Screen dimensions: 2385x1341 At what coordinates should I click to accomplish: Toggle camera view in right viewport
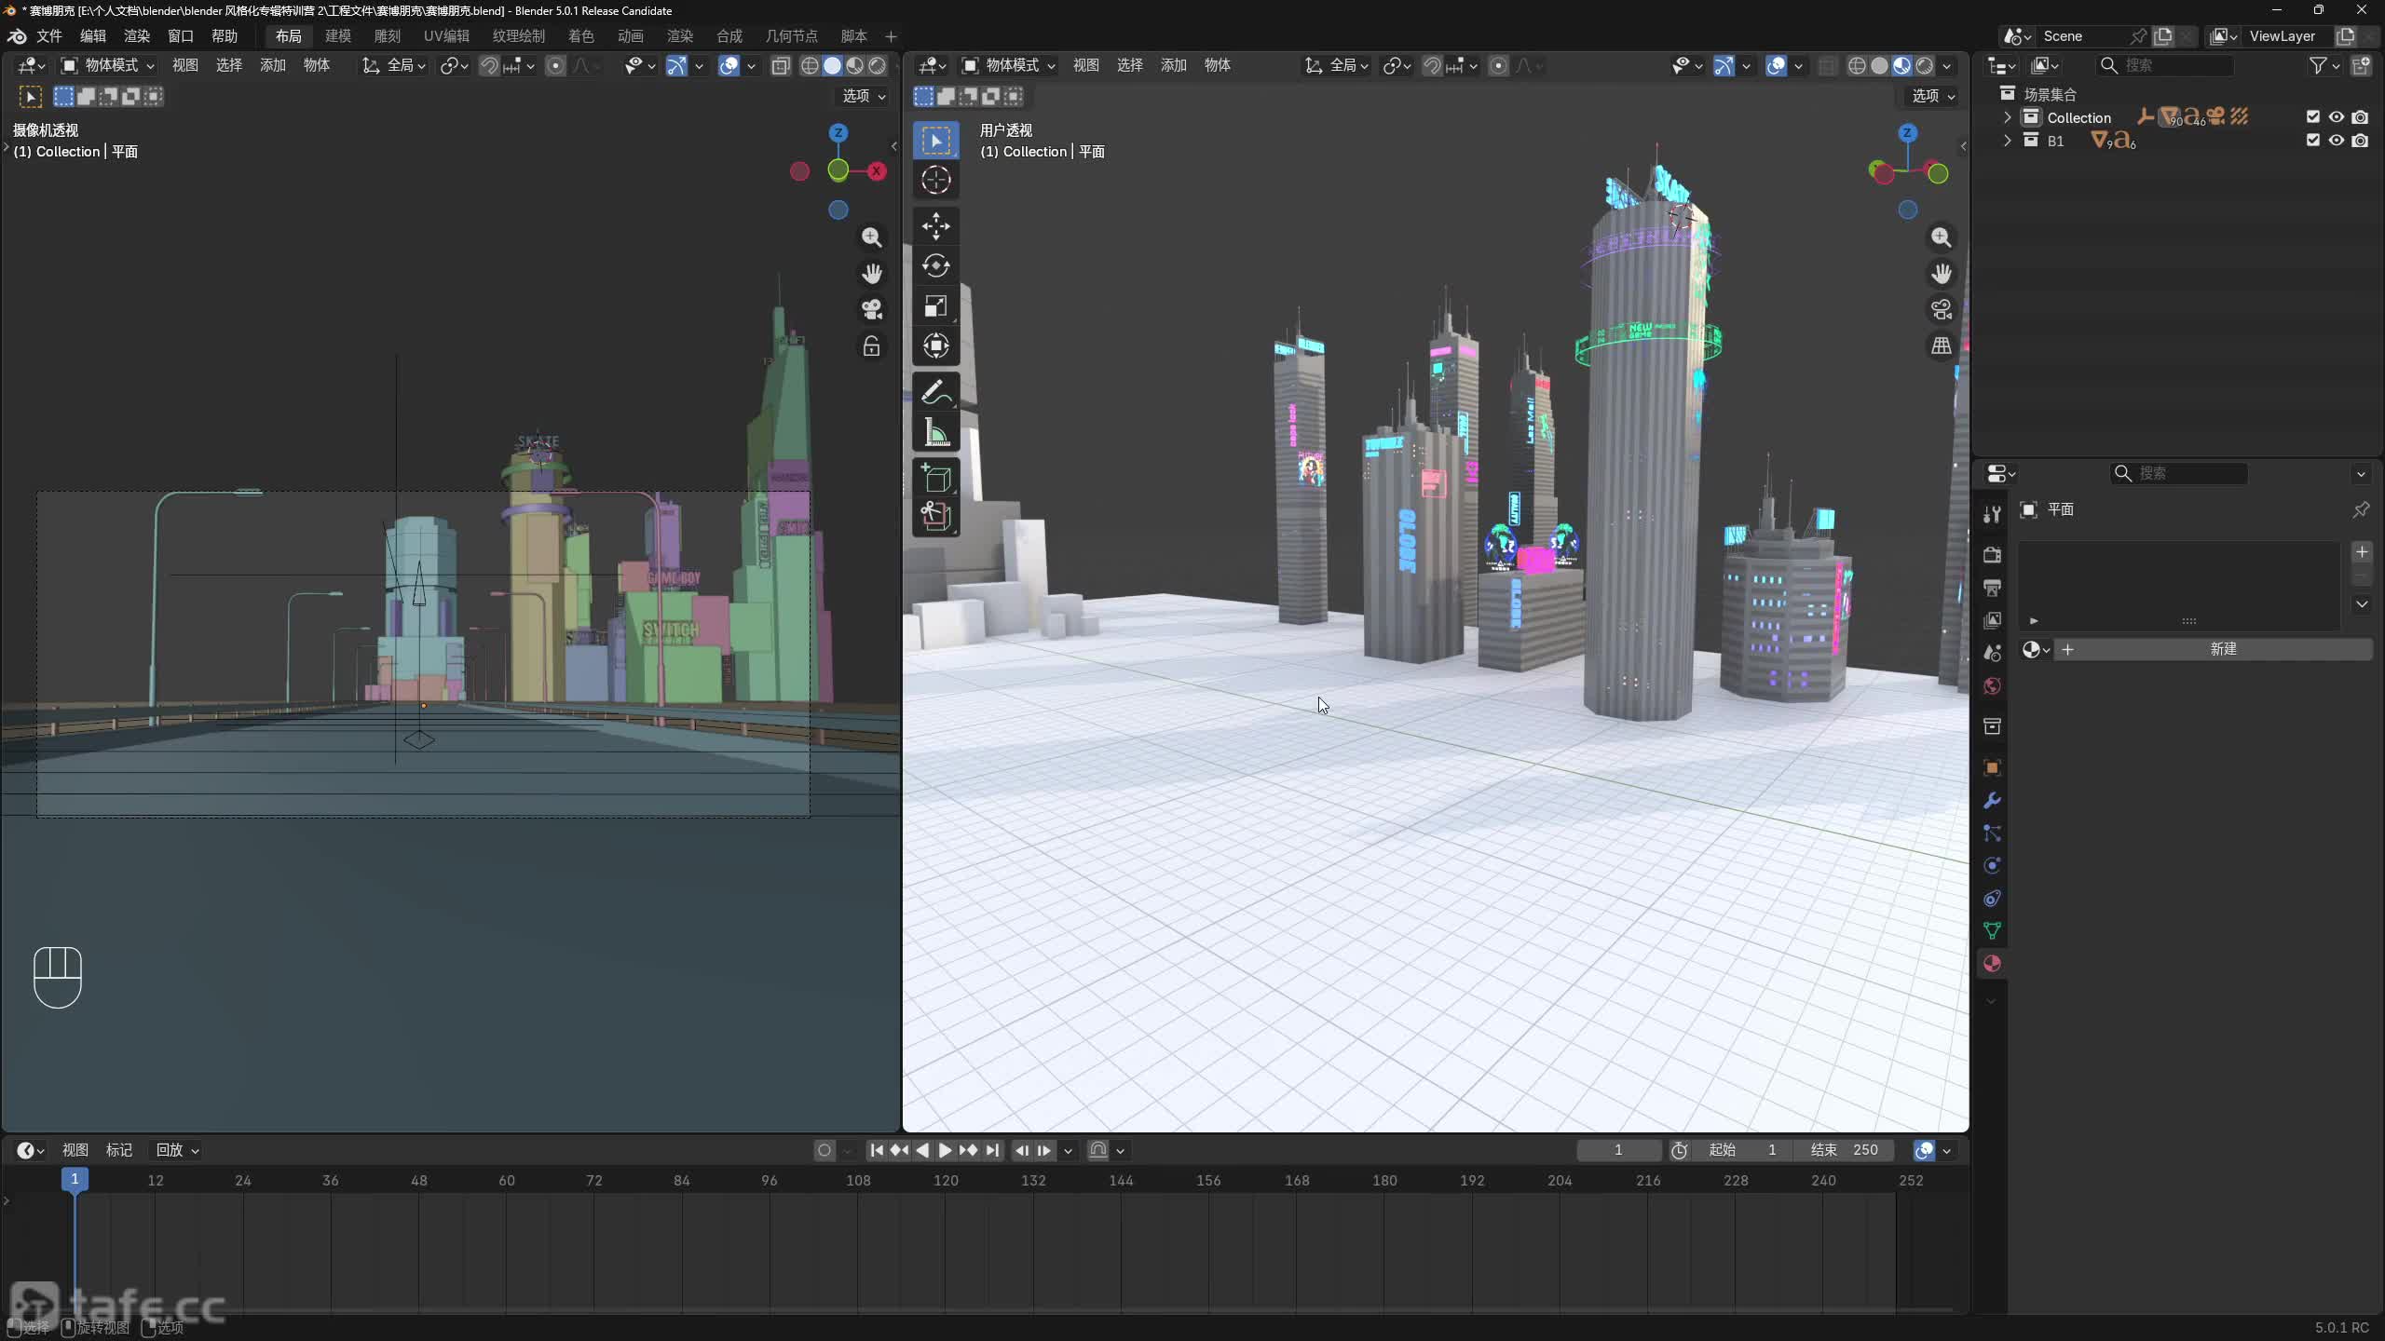pyautogui.click(x=1942, y=309)
